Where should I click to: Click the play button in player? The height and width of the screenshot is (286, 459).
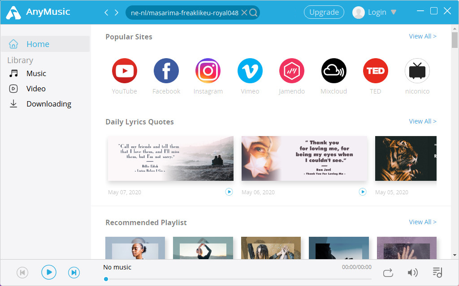click(x=48, y=272)
